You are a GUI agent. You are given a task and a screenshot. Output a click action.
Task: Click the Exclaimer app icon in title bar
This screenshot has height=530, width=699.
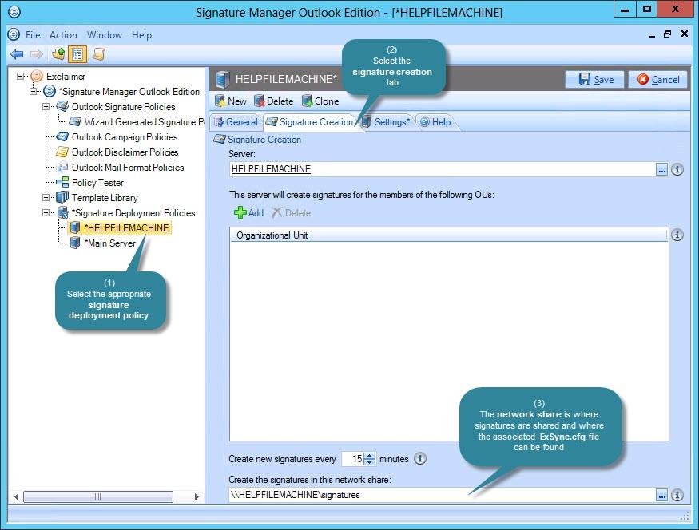[x=14, y=12]
